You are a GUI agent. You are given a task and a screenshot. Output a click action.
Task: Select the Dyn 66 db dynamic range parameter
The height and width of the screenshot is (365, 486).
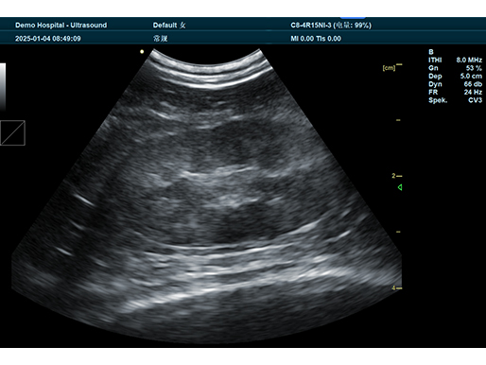point(455,84)
